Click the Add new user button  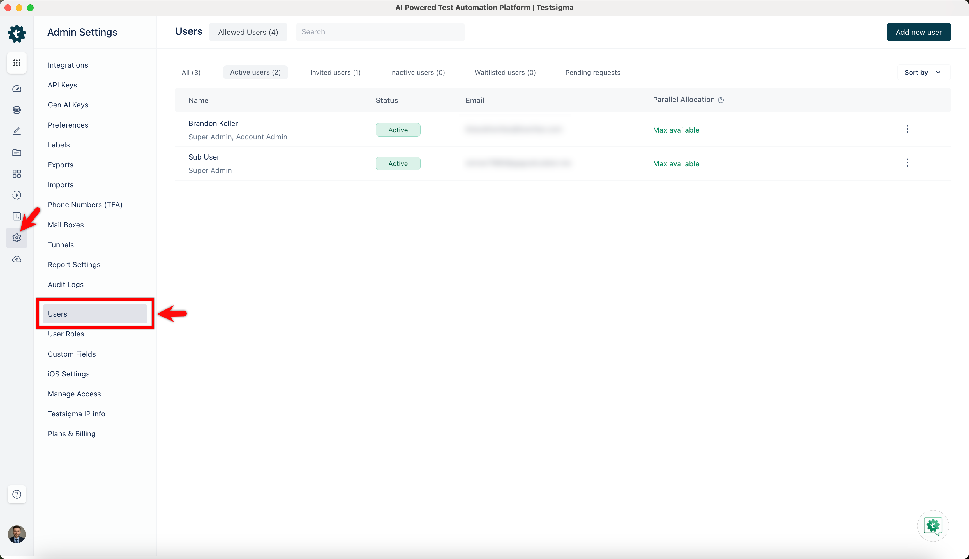click(918, 32)
